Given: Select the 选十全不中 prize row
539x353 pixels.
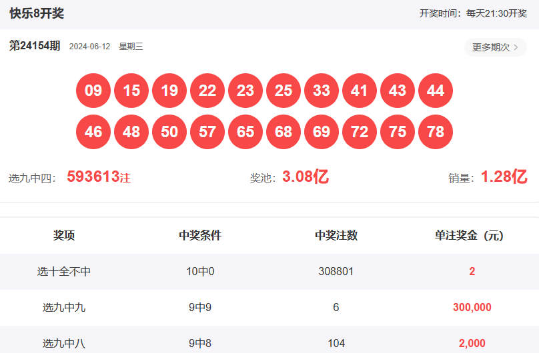Looking at the screenshot, I should click(x=64, y=271).
